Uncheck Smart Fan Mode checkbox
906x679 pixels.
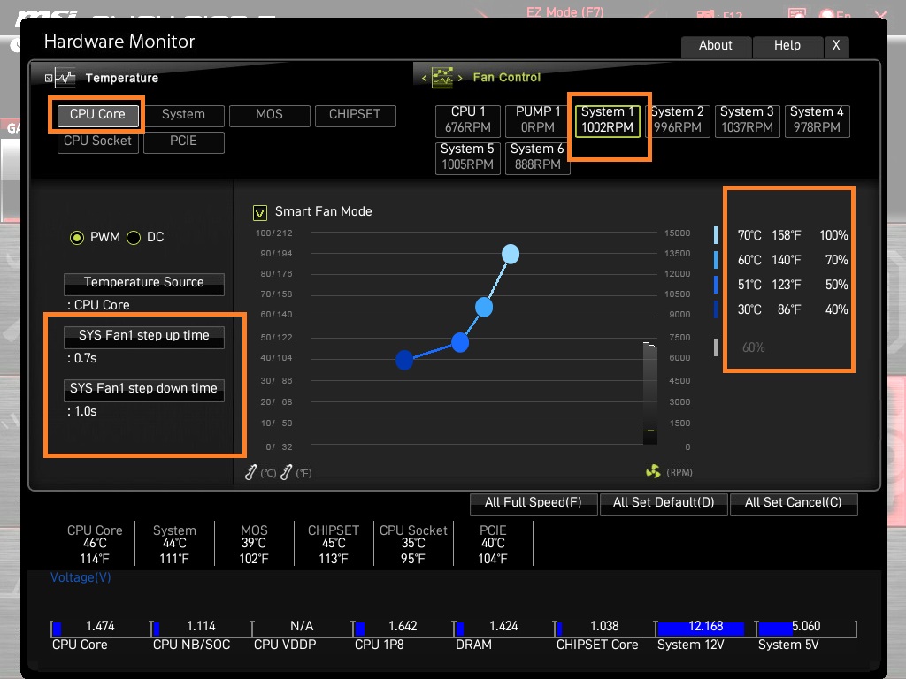pos(260,213)
